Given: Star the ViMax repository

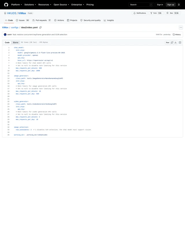Looking at the screenshot, I should click(173, 13).
